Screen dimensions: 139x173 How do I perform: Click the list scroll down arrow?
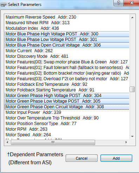pyautogui.click(x=132, y=136)
